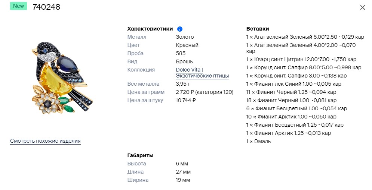Screen dimensions: 372x190
Task: Open the Dolce Vita collection link
Action: pyautogui.click(x=189, y=70)
